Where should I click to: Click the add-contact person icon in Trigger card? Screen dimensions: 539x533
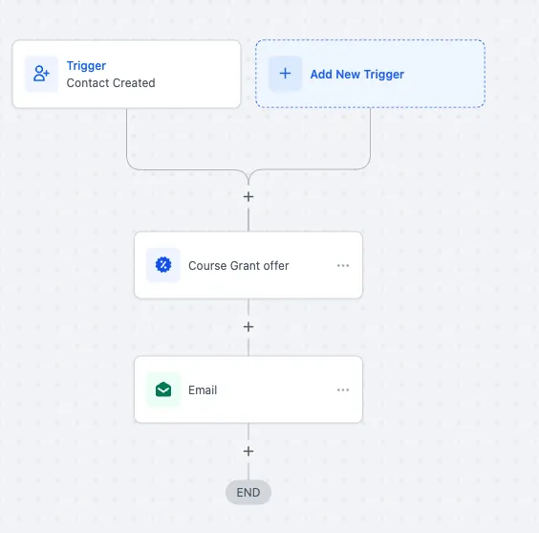(x=42, y=74)
